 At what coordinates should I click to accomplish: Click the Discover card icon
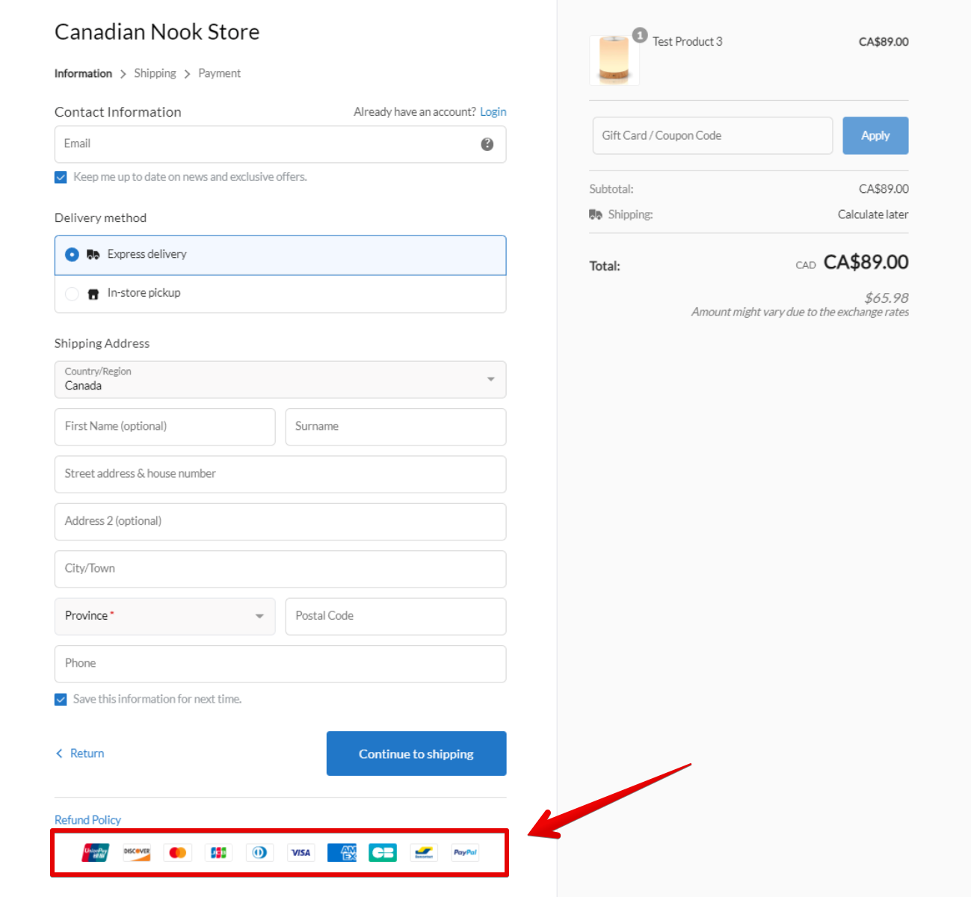[x=136, y=852]
